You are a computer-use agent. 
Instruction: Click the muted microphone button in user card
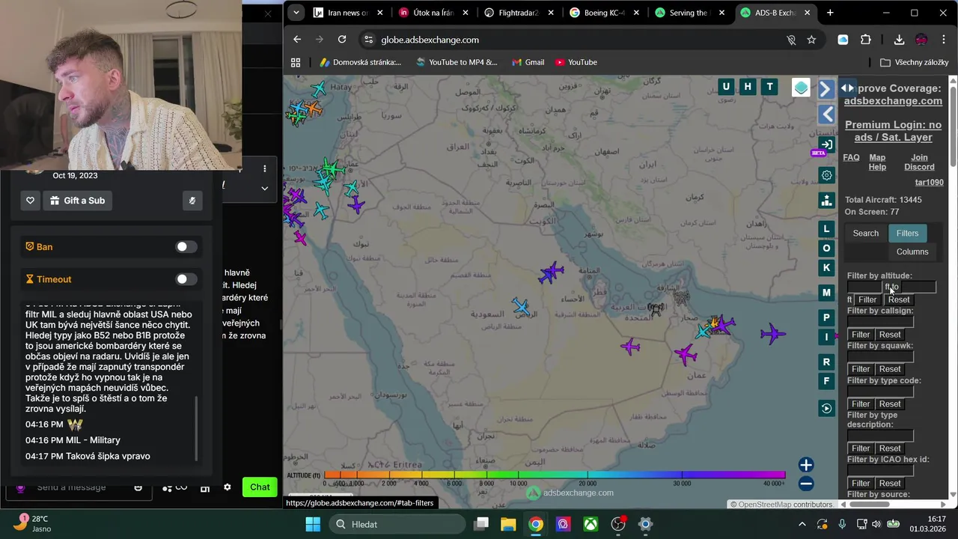click(192, 201)
